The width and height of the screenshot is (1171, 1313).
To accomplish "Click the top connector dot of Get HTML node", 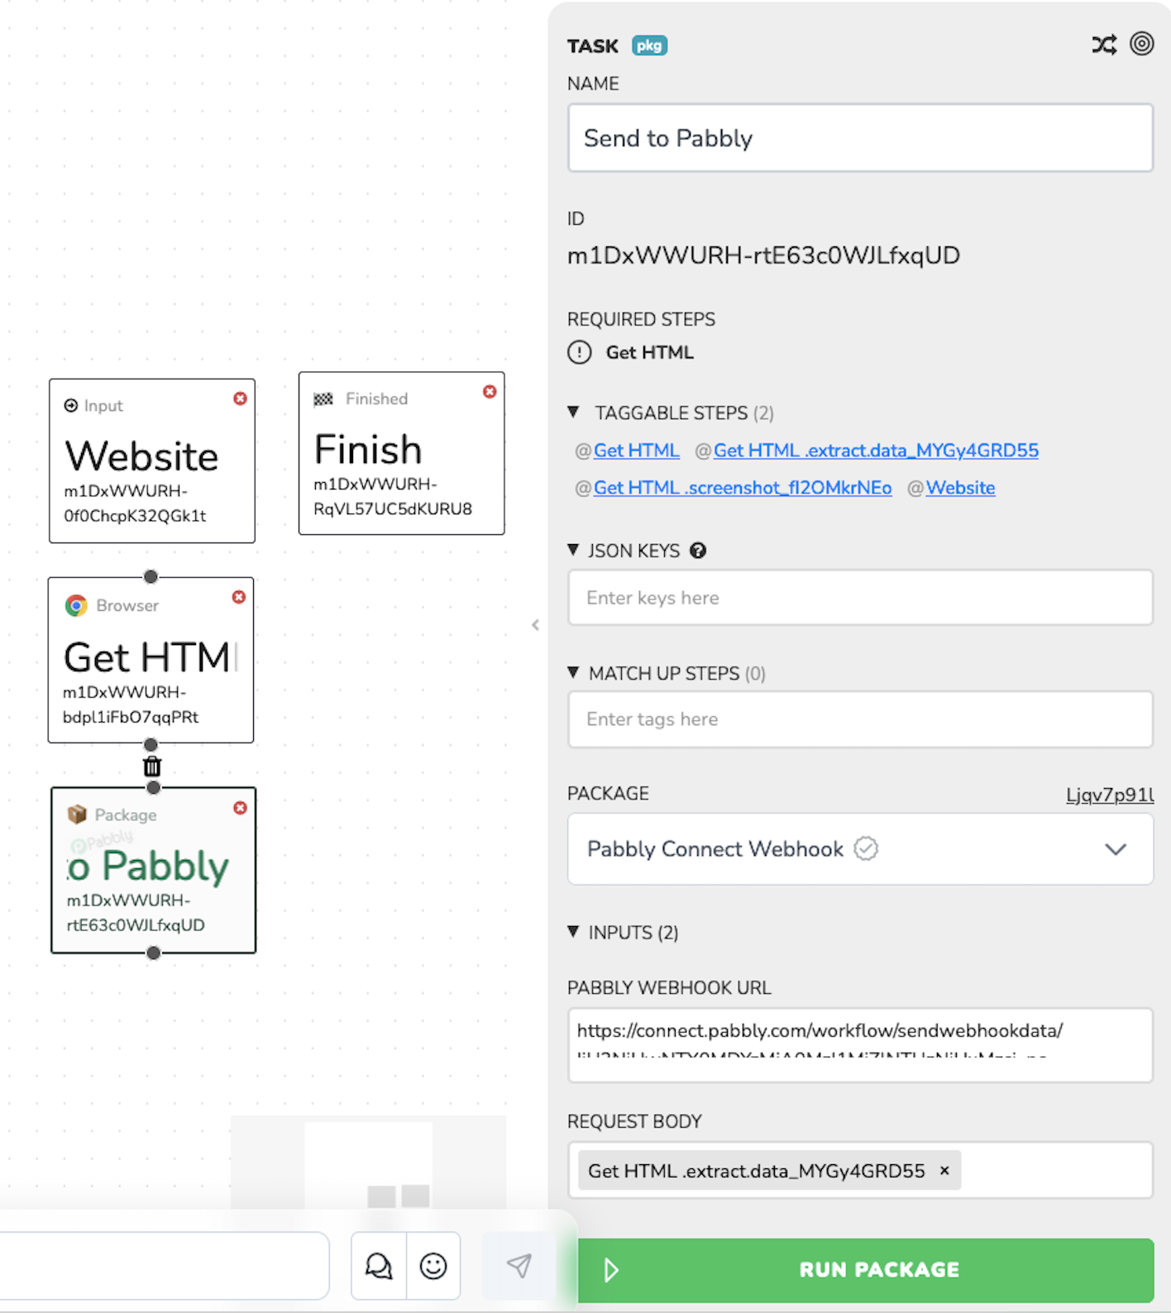I will (151, 576).
